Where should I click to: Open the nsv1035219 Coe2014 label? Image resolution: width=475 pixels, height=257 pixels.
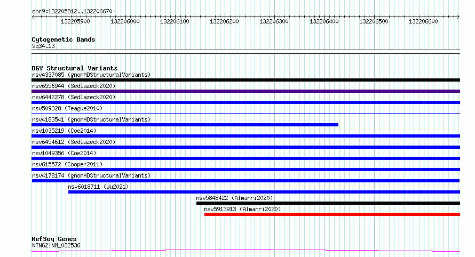[x=64, y=131]
